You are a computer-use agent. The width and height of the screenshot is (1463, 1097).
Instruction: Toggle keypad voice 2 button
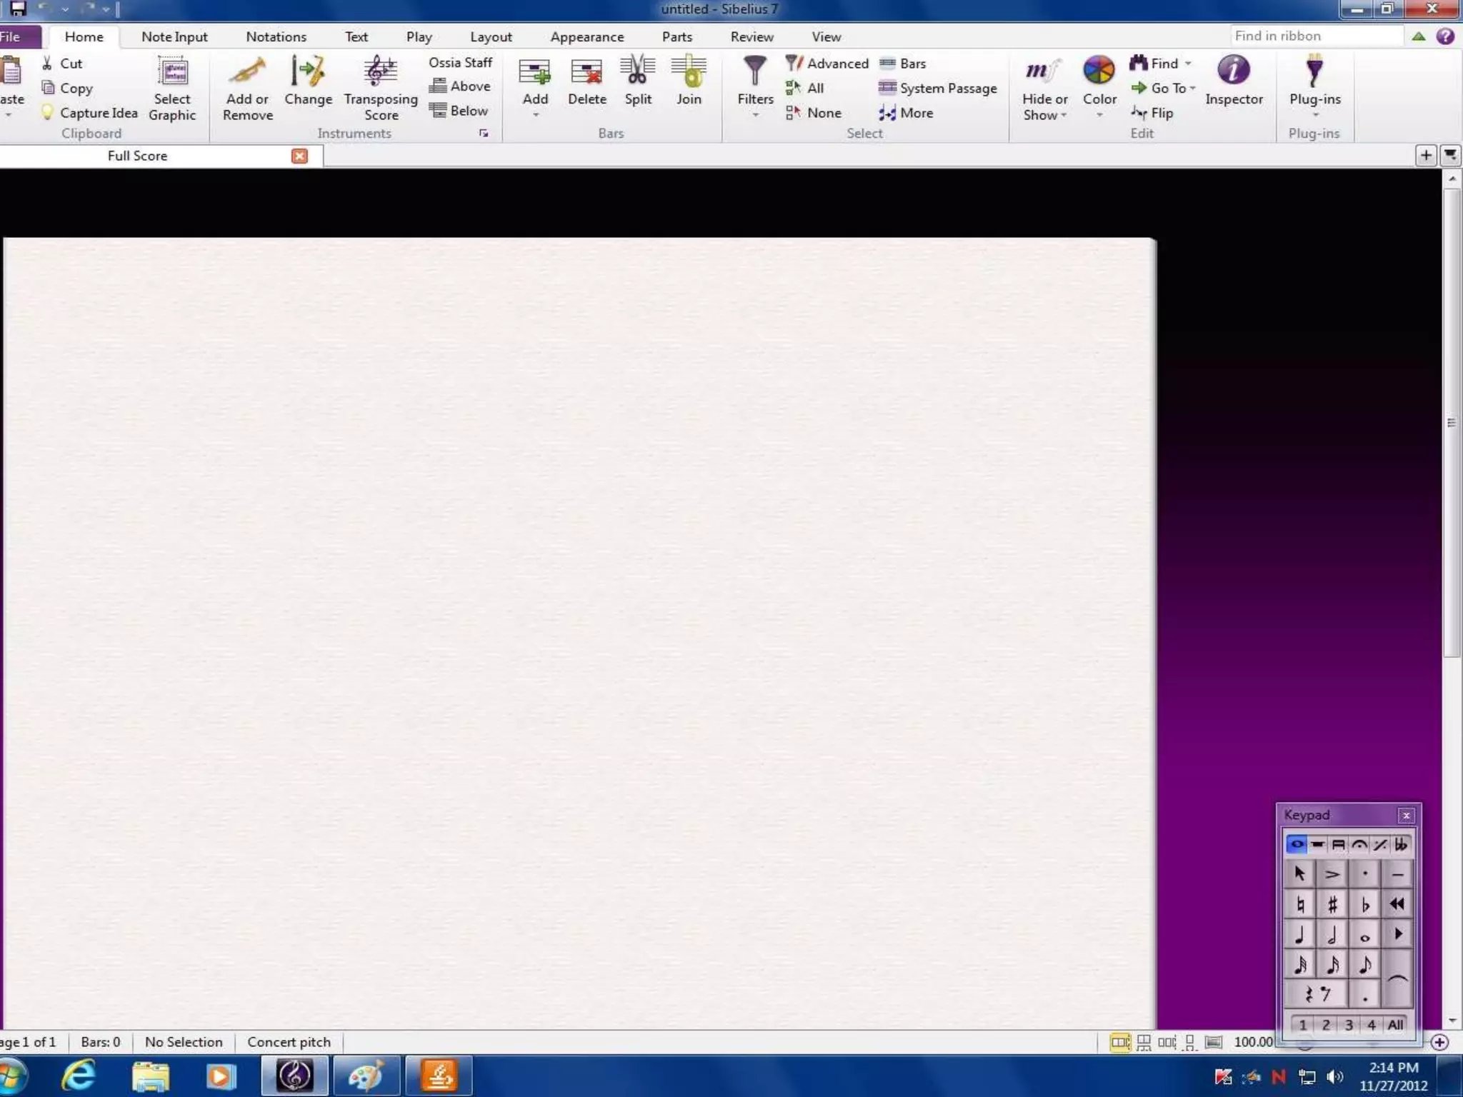[1326, 1025]
